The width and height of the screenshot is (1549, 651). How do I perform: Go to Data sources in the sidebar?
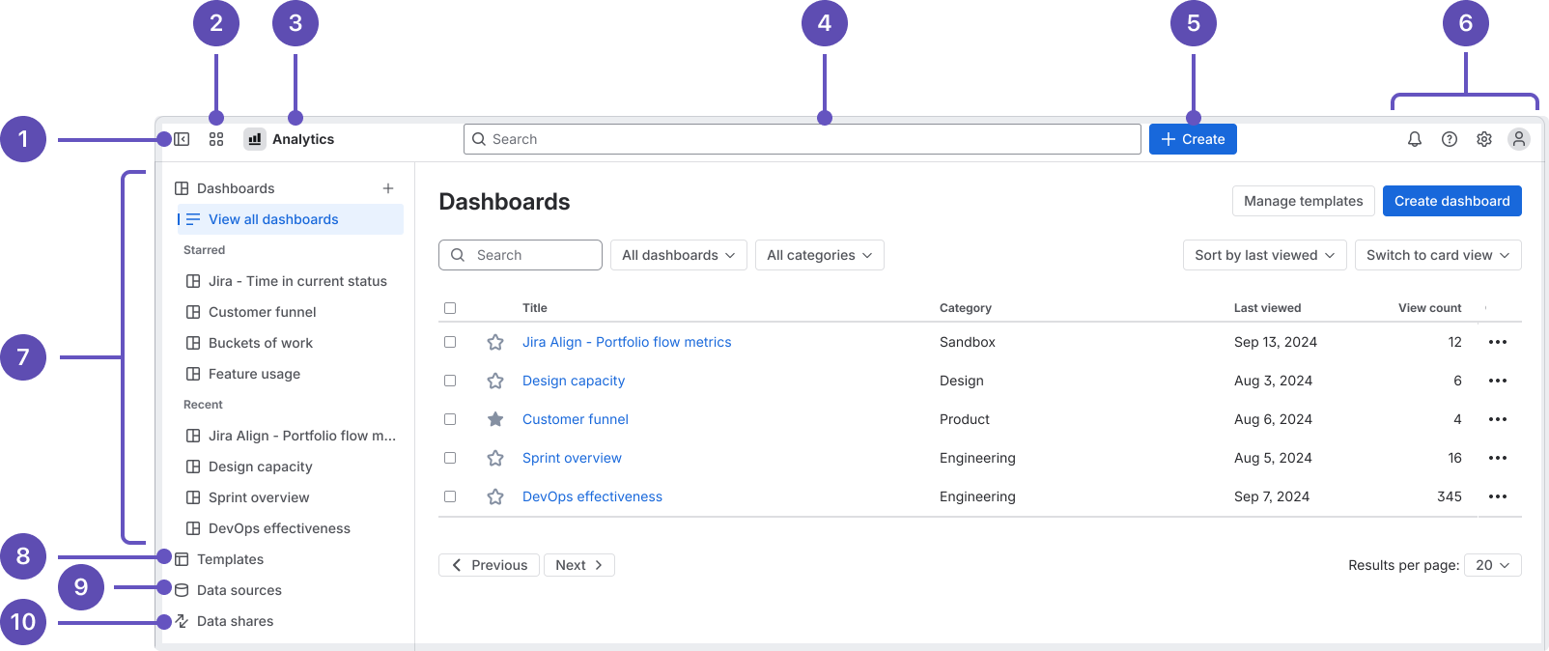239,590
